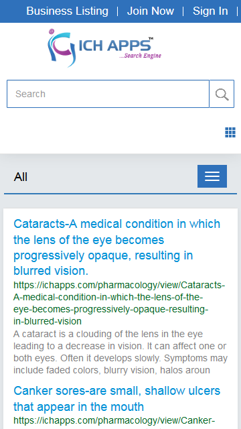Click the blue underline beneath All

pos(120,194)
